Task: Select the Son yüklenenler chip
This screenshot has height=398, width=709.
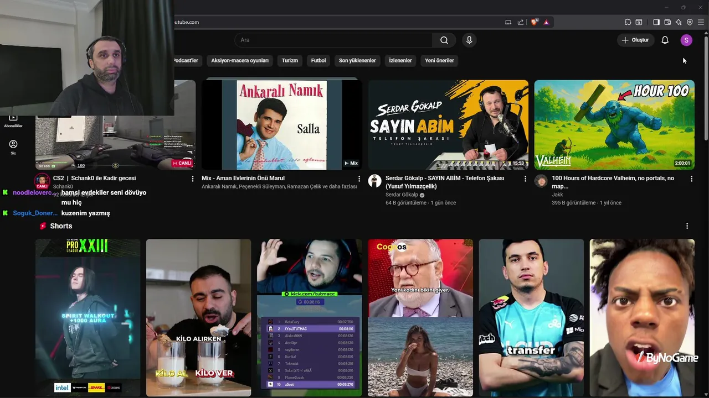Action: (x=357, y=60)
